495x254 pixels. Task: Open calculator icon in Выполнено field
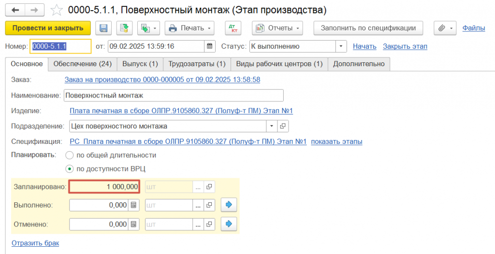click(x=133, y=205)
